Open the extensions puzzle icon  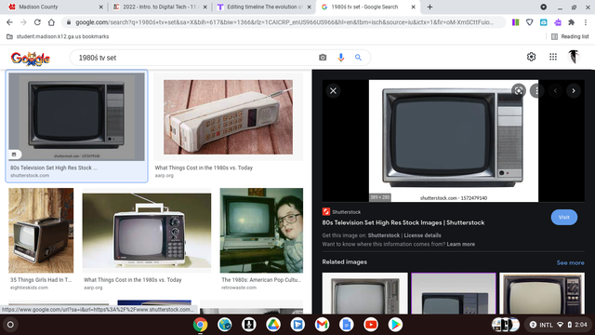click(572, 22)
